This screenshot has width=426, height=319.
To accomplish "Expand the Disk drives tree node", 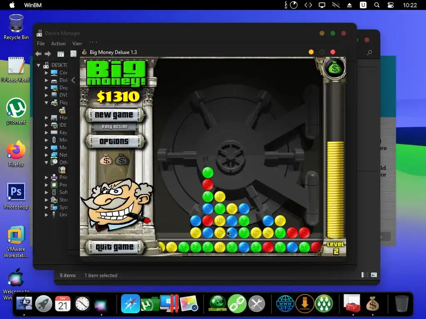I will pos(46,80).
